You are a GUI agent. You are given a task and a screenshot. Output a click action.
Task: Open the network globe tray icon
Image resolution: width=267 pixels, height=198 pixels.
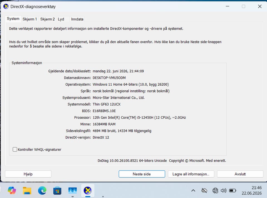click(215, 190)
